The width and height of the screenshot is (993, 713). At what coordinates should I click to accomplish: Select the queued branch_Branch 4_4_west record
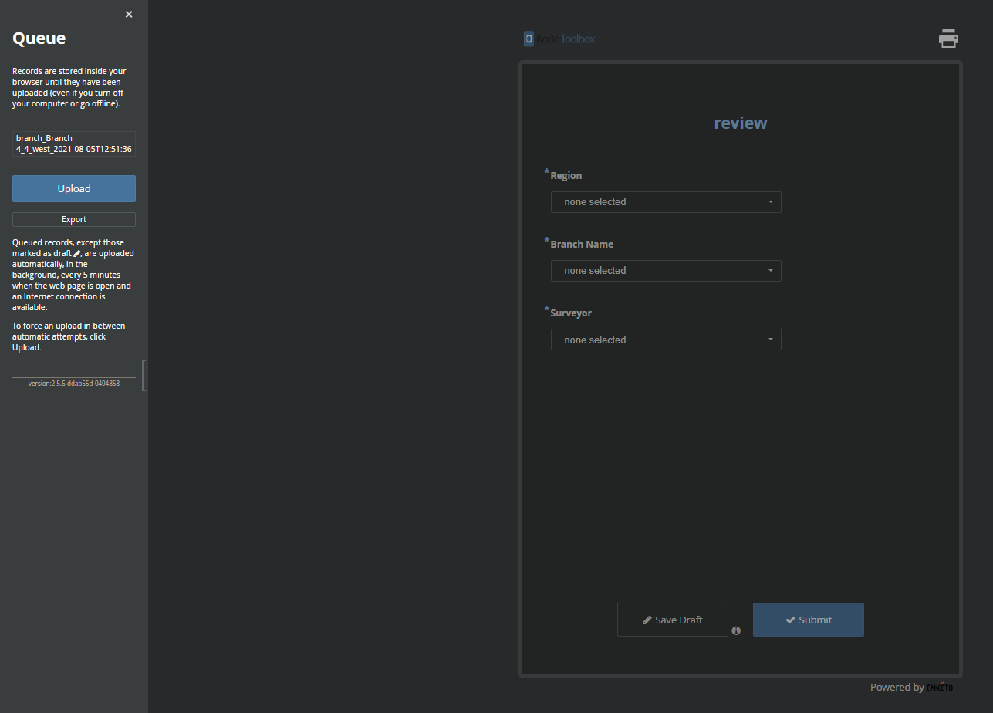[x=73, y=144]
